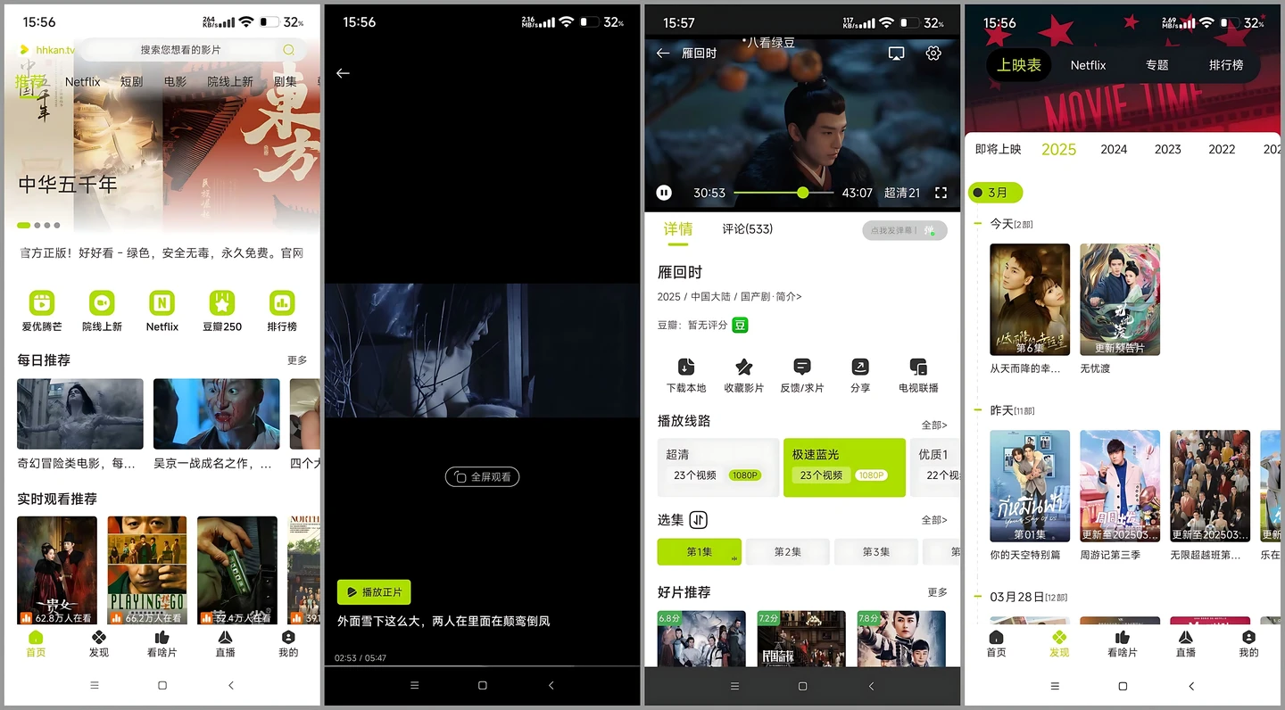Viewport: 1285px width, 710px height.
Task: Select the 2024 year tab
Action: (1114, 150)
